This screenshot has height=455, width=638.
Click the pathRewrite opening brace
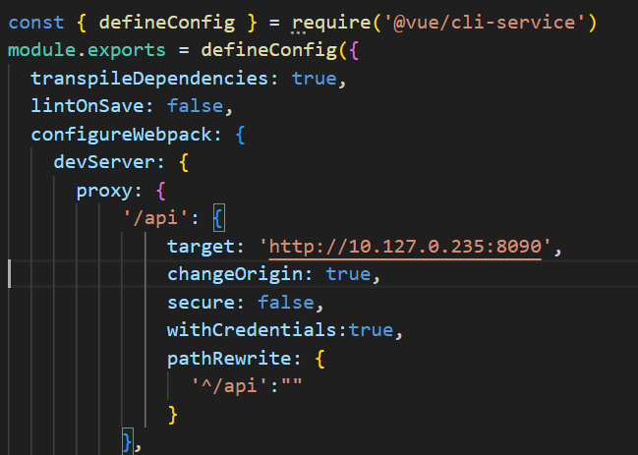click(x=319, y=359)
